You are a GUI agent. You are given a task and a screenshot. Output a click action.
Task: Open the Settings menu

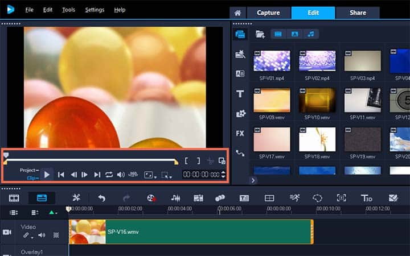click(95, 10)
